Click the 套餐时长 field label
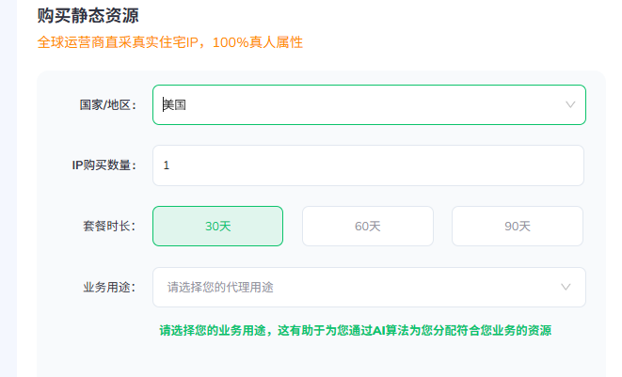622x377 pixels. coord(109,227)
